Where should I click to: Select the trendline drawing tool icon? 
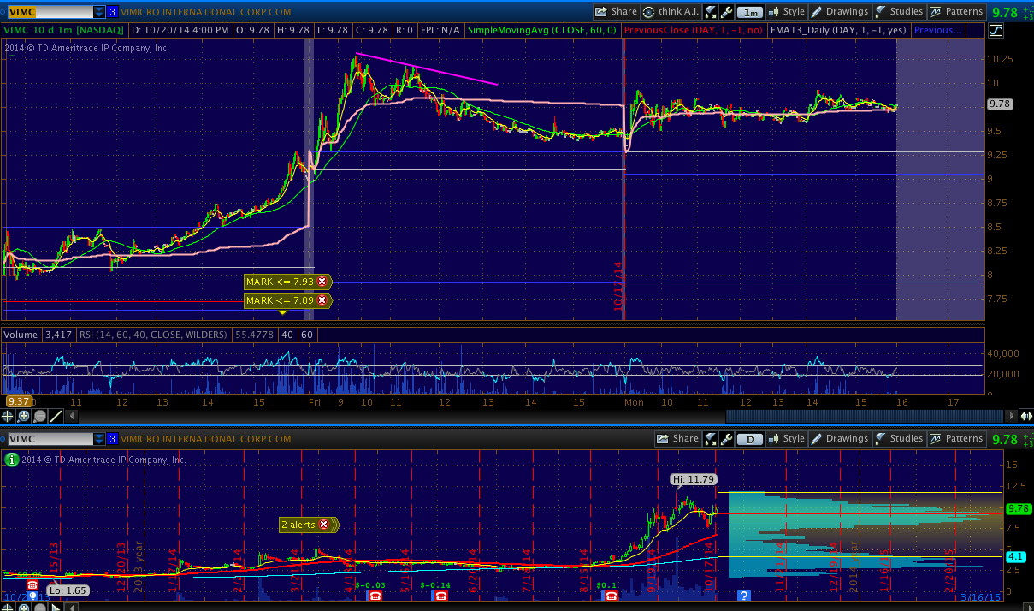(56, 416)
